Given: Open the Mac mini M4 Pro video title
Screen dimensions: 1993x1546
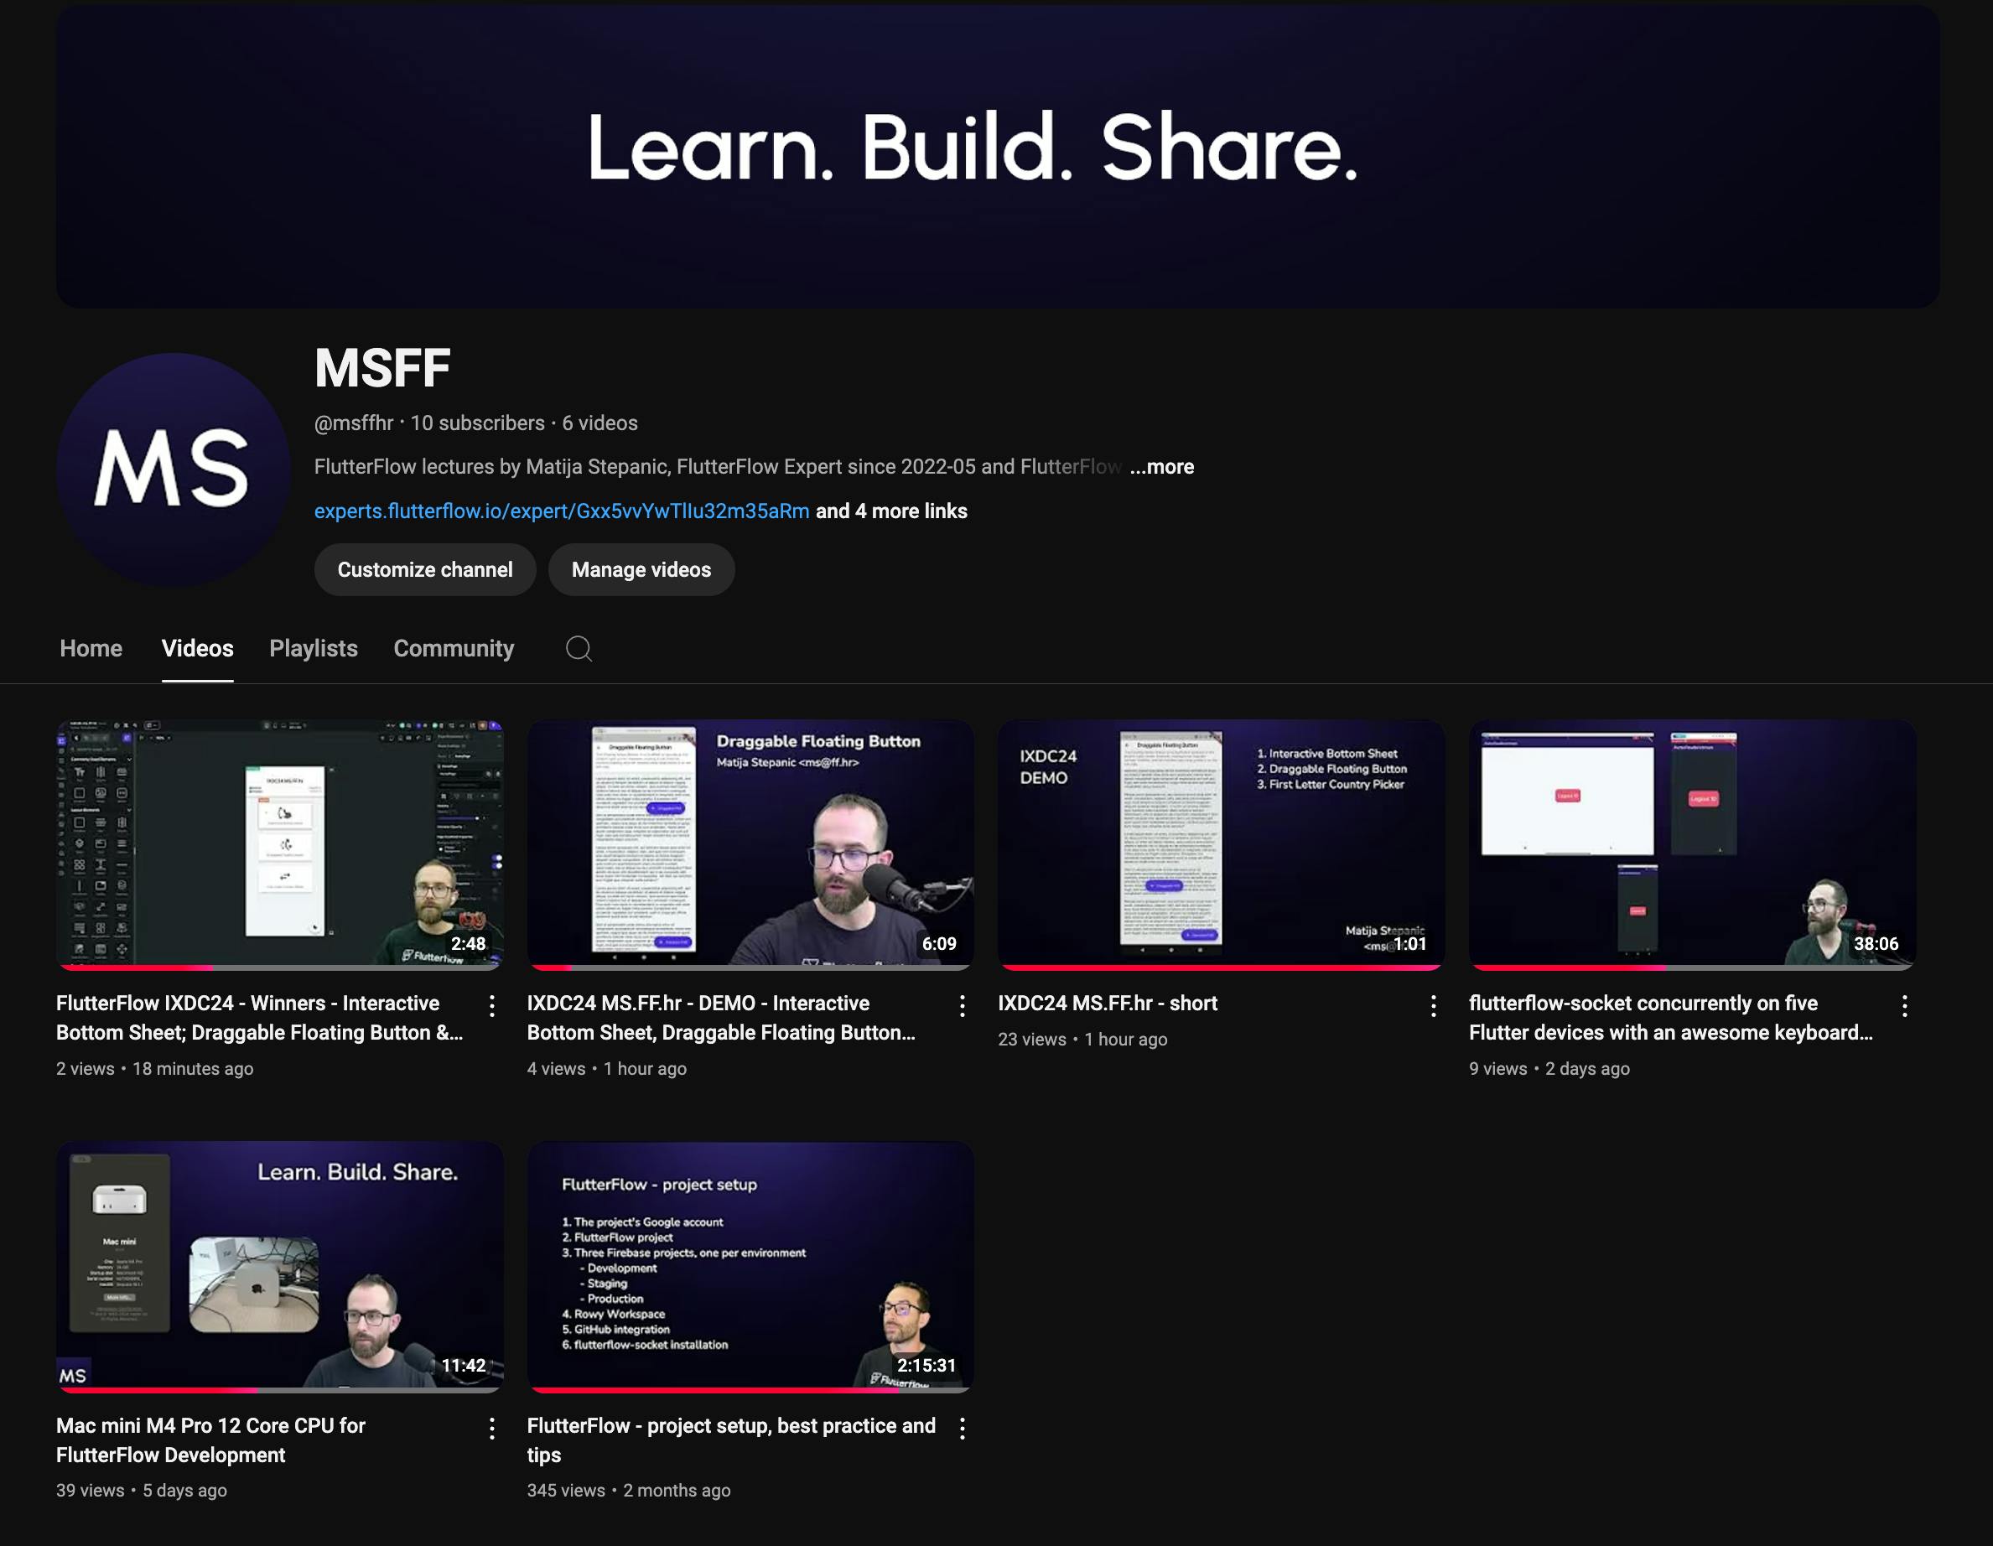Looking at the screenshot, I should 210,1440.
